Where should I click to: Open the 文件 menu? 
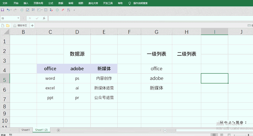(5, 3)
